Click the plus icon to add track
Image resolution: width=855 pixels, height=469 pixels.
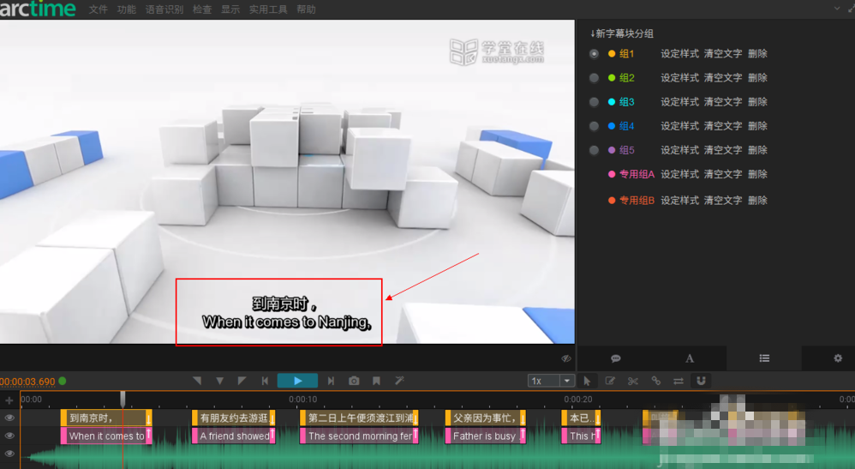tap(9, 400)
